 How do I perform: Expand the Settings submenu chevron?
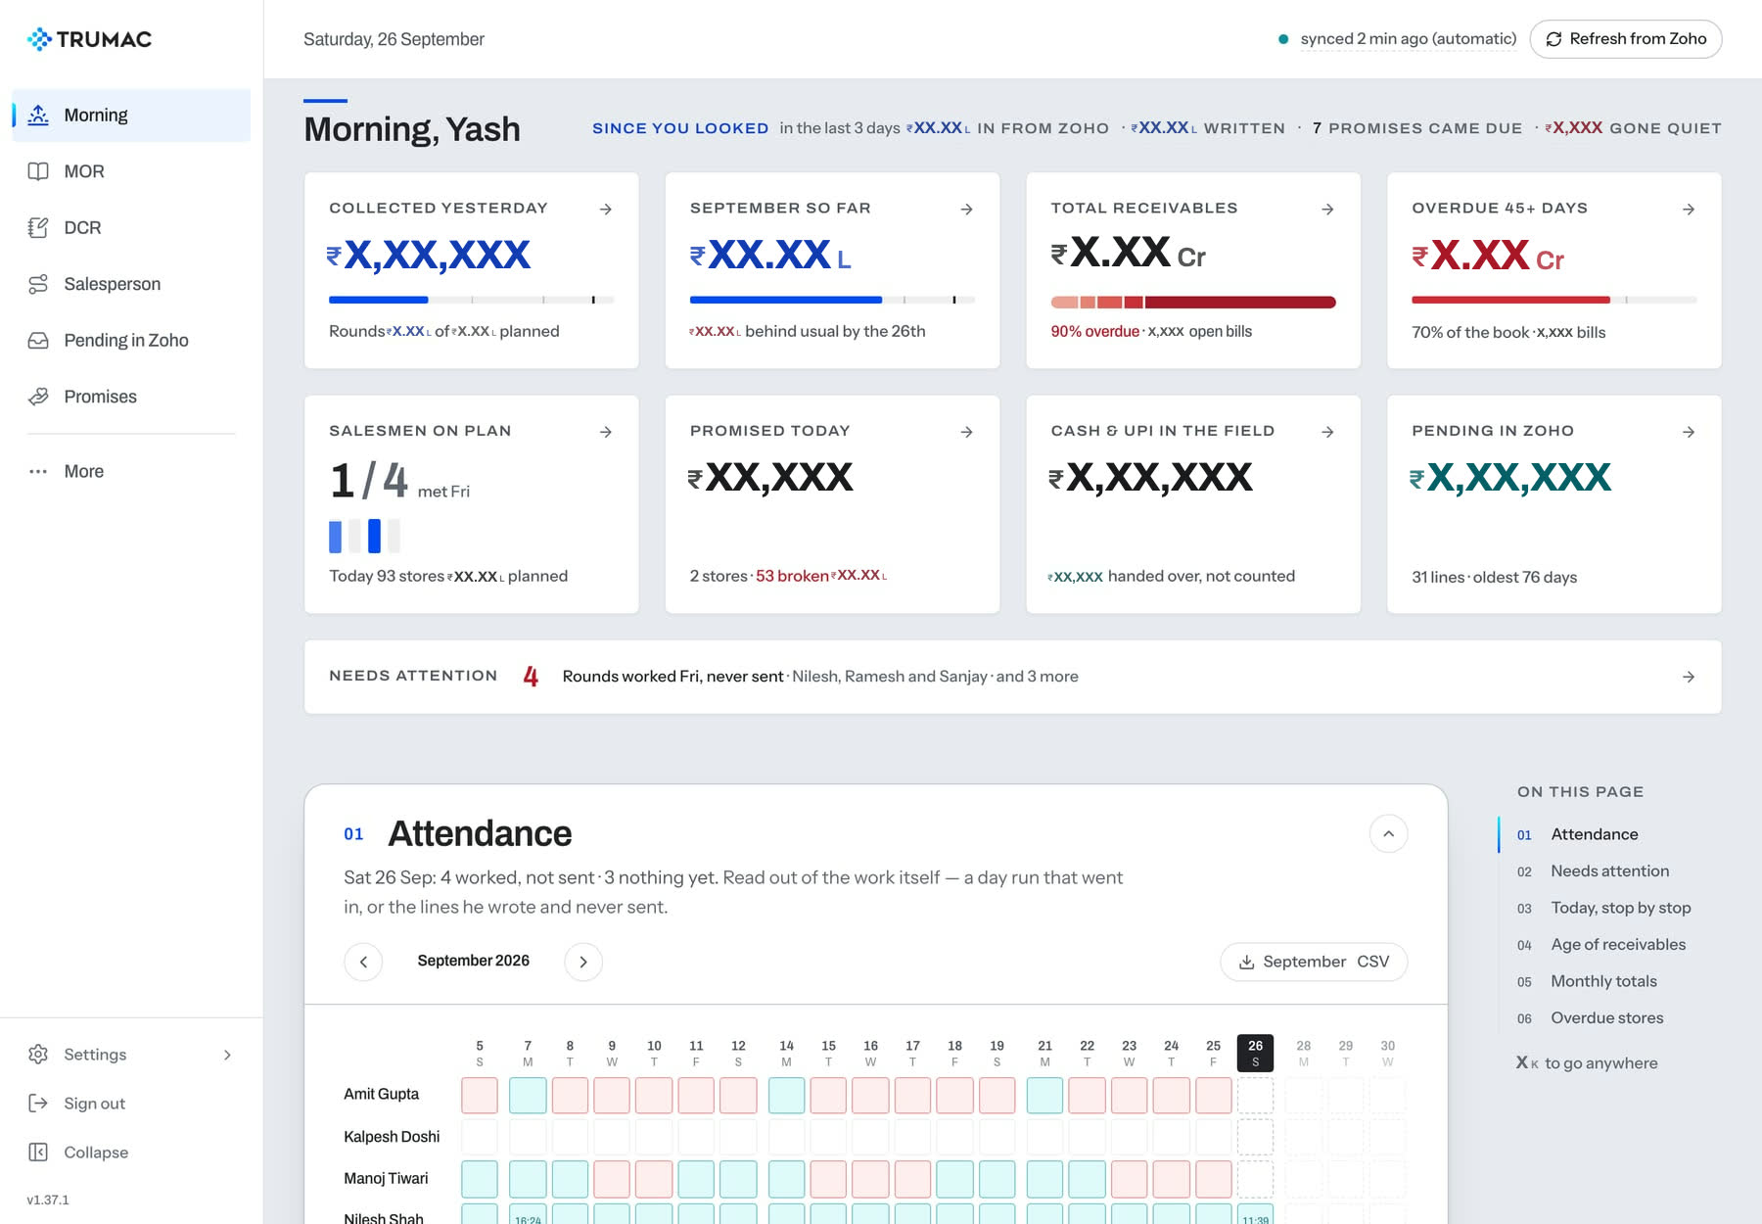tap(227, 1055)
